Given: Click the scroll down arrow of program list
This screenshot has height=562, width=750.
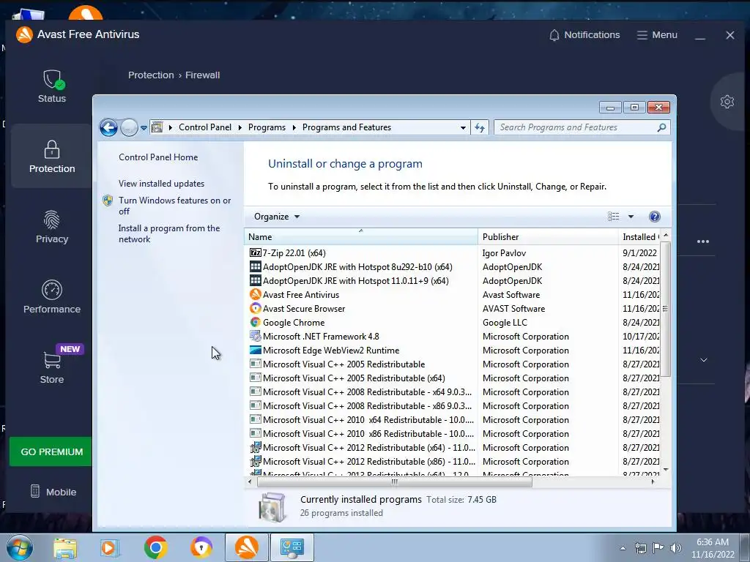Looking at the screenshot, I should point(665,470).
